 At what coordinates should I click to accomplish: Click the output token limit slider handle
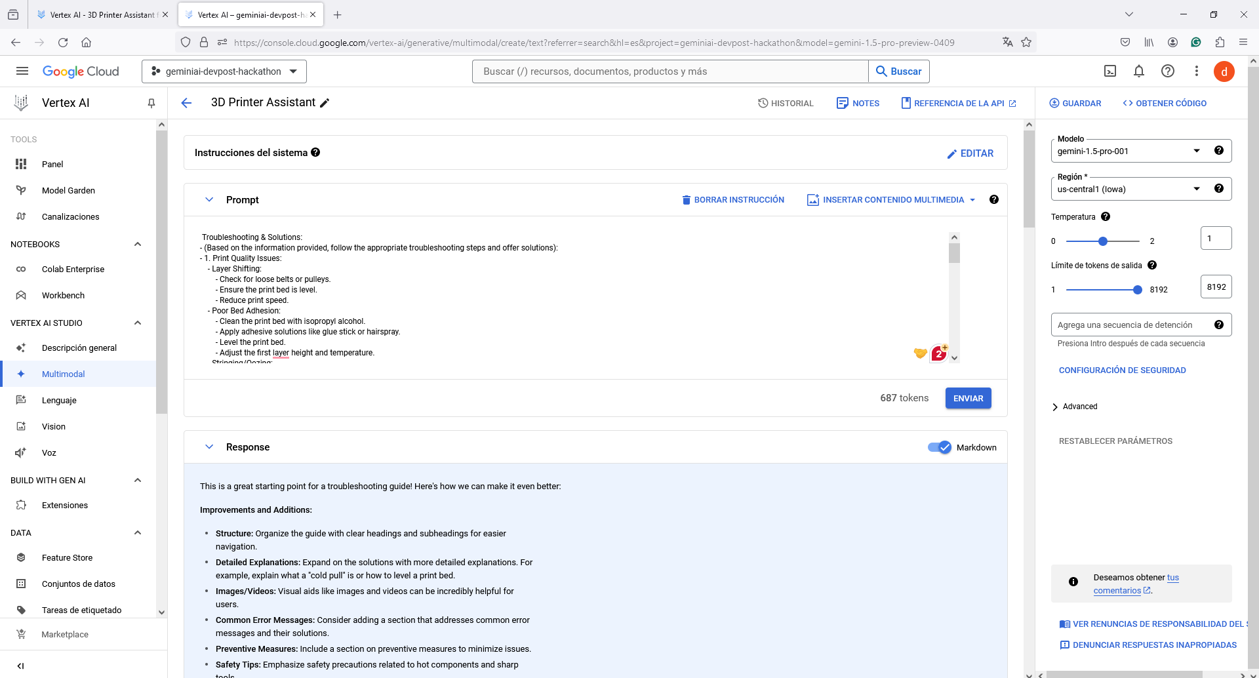pyautogui.click(x=1138, y=290)
